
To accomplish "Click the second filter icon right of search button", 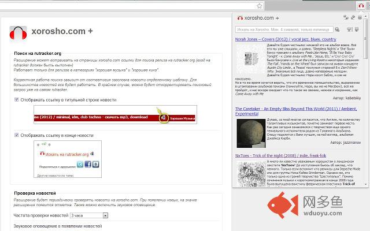I will 357,29.
